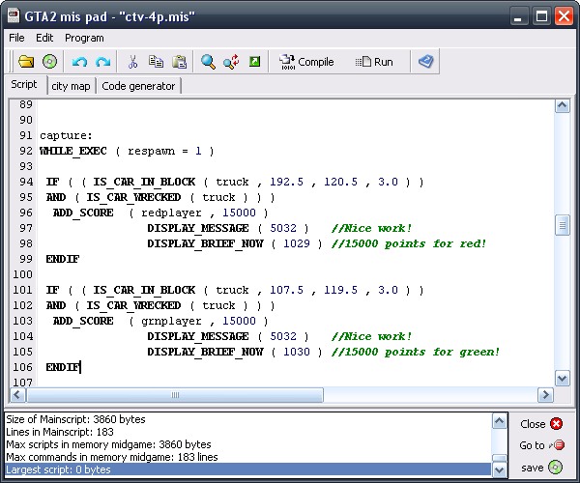Open the blue help book icon
This screenshot has height=483, width=580.
click(x=425, y=62)
